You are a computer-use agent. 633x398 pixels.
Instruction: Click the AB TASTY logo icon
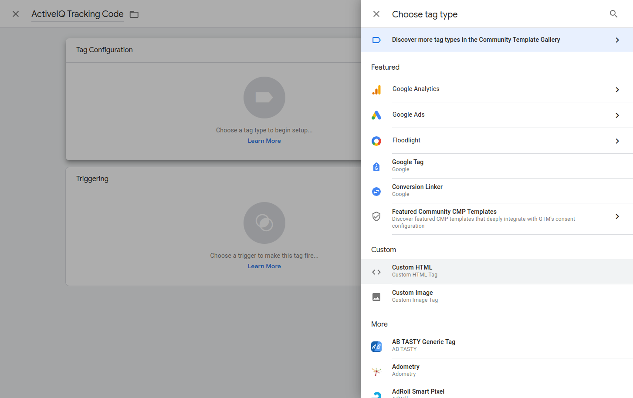[376, 347]
